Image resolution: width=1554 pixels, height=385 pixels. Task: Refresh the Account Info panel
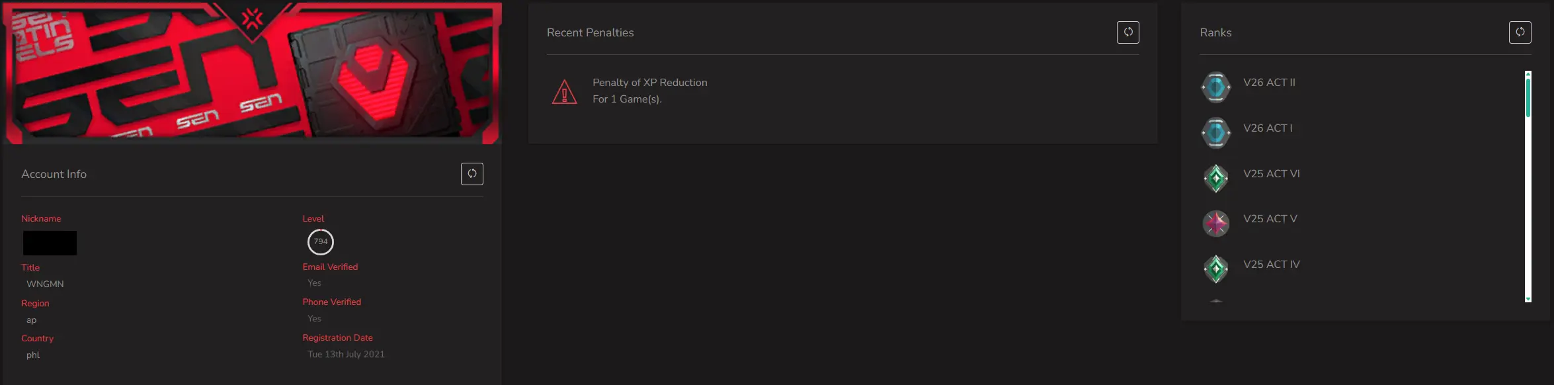[471, 174]
